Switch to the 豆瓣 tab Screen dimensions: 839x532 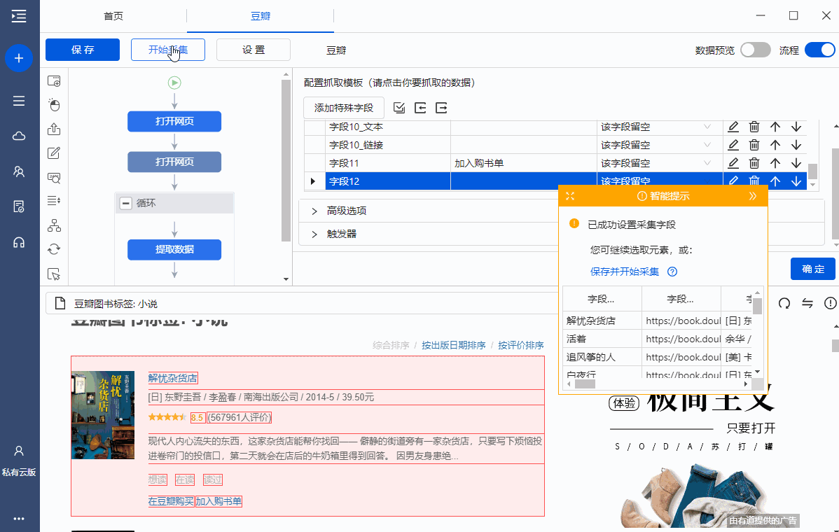261,16
